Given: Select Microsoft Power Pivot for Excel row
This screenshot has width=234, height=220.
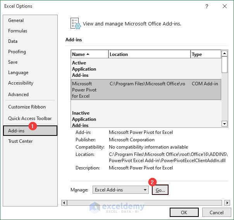Looking at the screenshot, I should (x=146, y=90).
